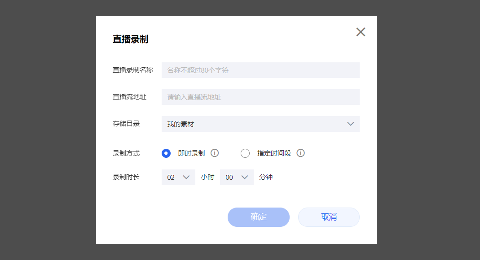Click the info icon beside 即时录制
The image size is (480, 260).
(215, 153)
